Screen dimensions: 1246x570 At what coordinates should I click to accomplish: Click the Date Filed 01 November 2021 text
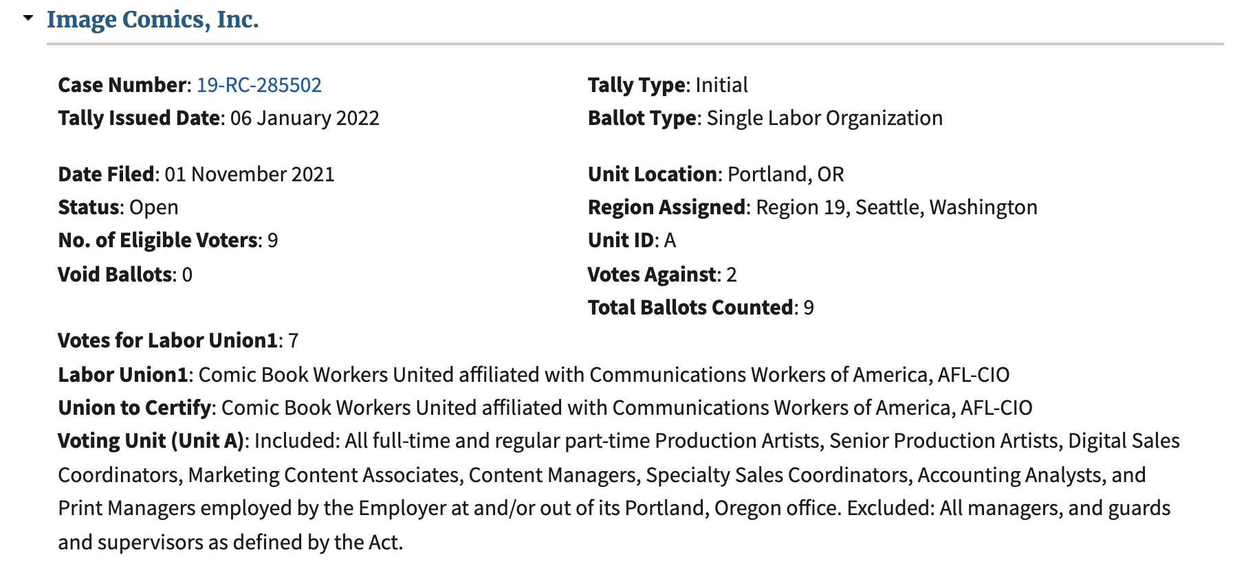(197, 174)
